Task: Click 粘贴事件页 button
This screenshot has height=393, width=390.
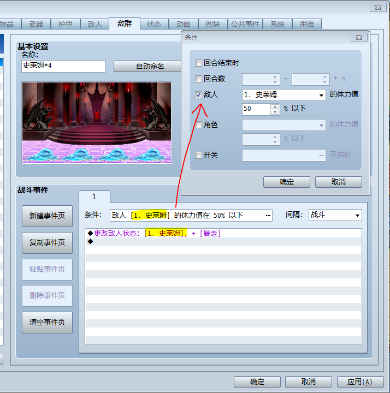Action: [x=47, y=269]
